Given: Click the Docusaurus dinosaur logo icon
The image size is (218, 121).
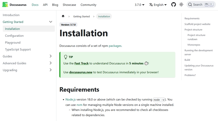Looking at the screenshot, I should click(5, 5).
